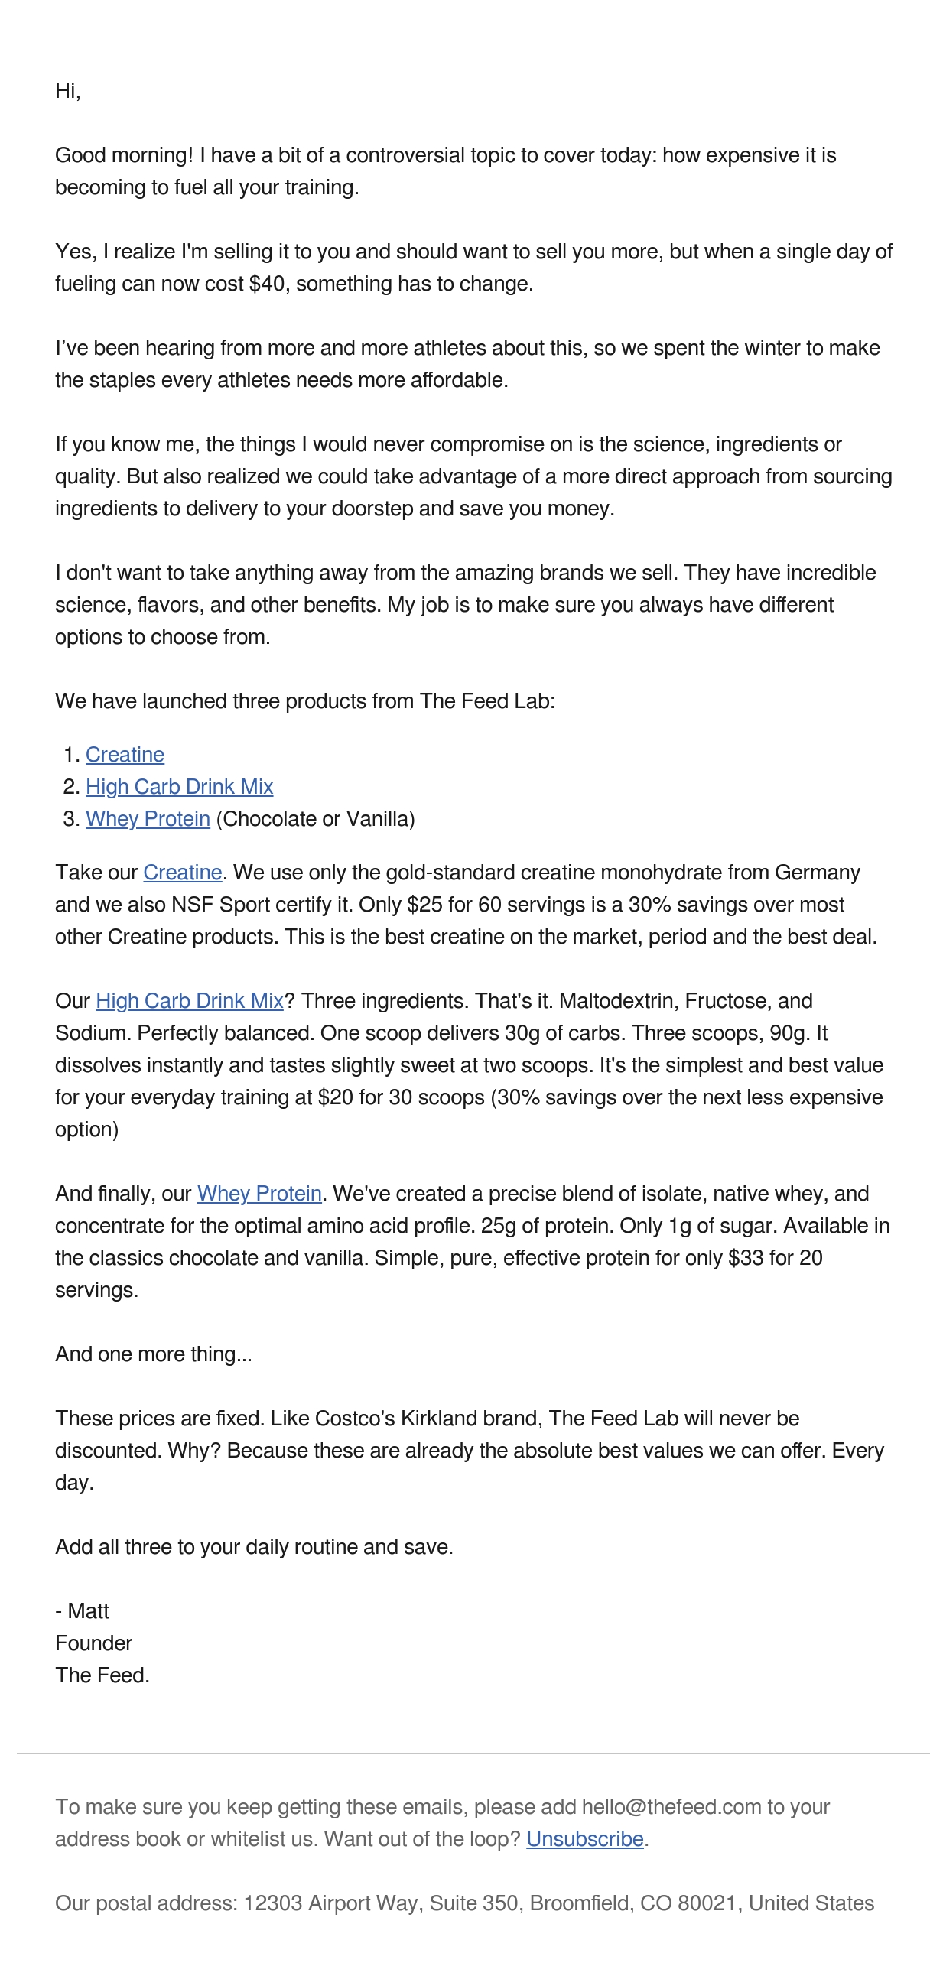This screenshot has width=930, height=1976.
Task: Click the 'Hi,' greeting line
Action: tap(67, 91)
